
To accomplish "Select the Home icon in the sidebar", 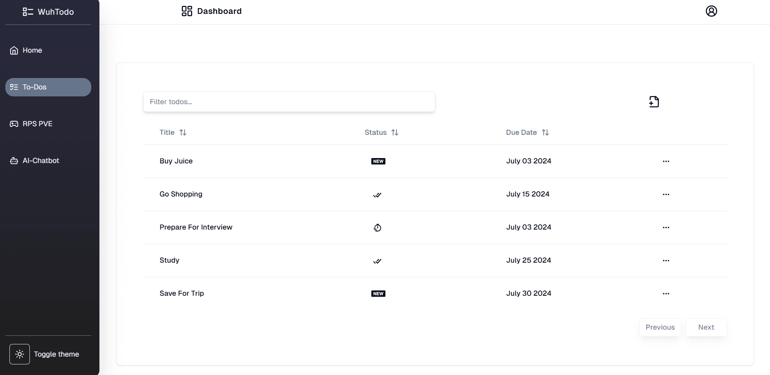I will pos(14,50).
